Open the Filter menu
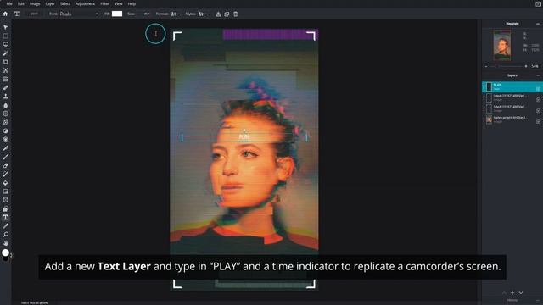 coord(104,3)
